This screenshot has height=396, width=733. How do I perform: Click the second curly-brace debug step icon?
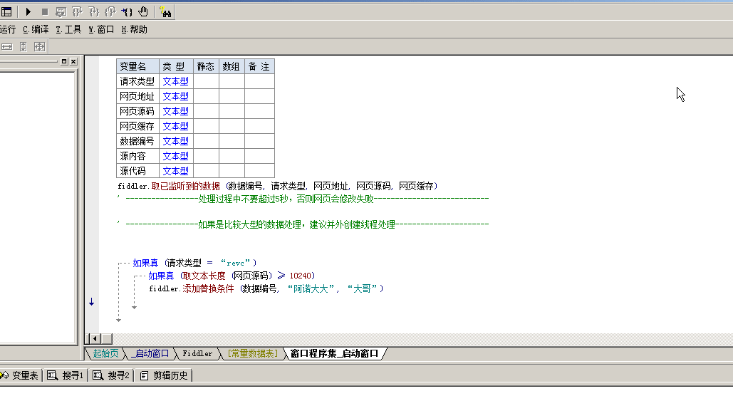(x=94, y=11)
